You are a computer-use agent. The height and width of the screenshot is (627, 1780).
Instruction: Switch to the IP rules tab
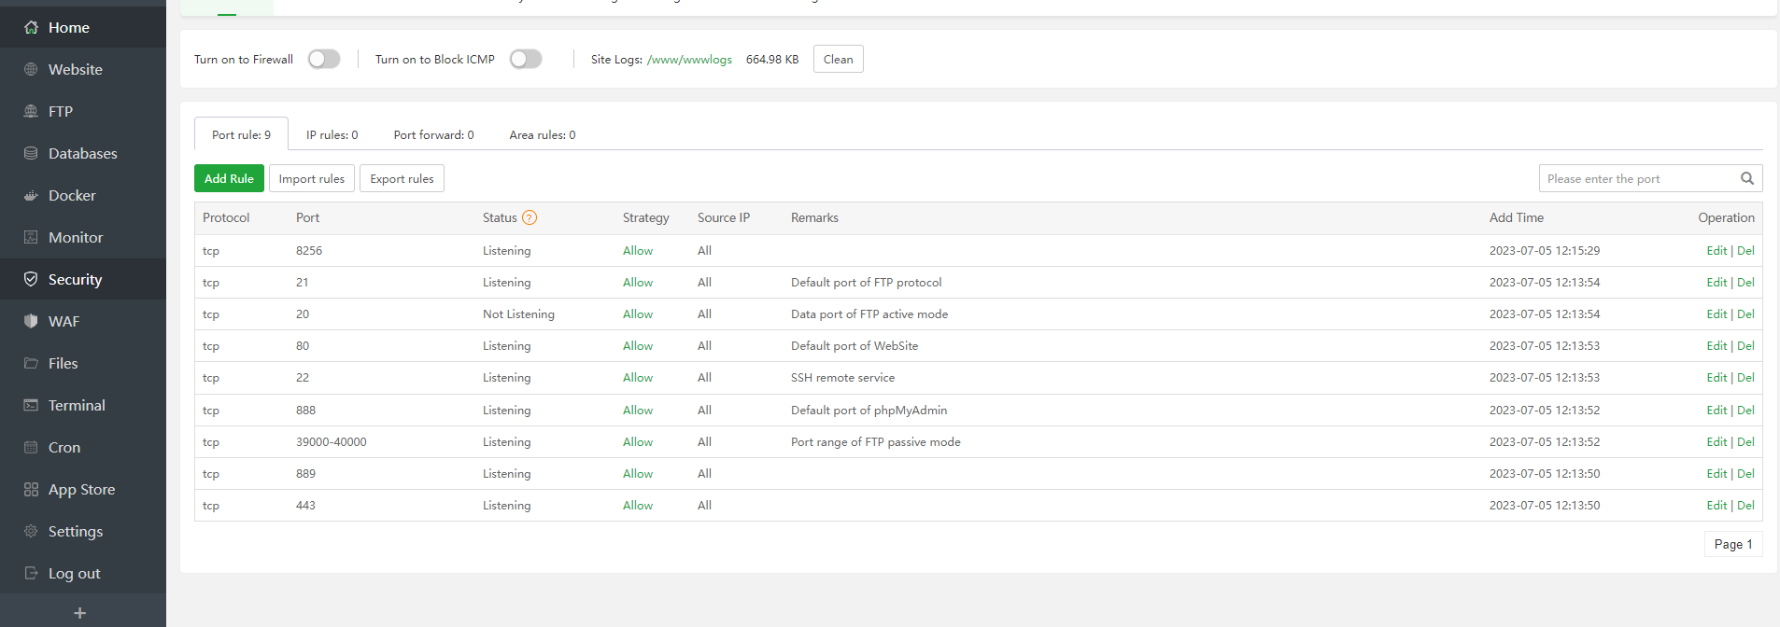(332, 135)
